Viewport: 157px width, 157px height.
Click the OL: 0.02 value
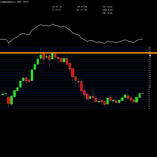pos(107,13)
